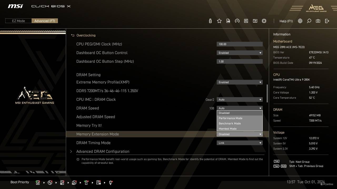The height and width of the screenshot is (189, 337).
Task: Click the USB flash drive icon
Action: 210,21
